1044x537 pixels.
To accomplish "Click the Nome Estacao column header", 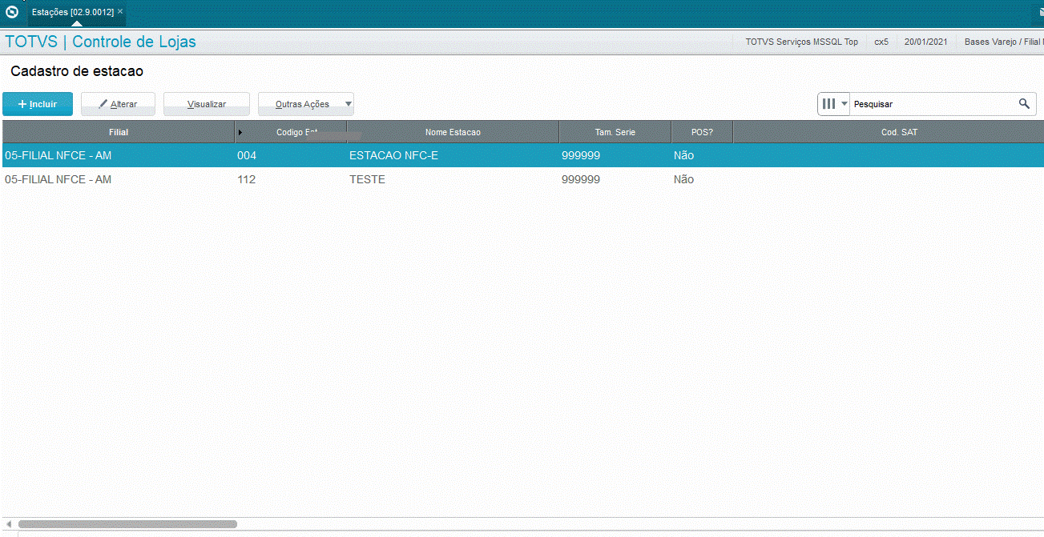I will [x=453, y=132].
